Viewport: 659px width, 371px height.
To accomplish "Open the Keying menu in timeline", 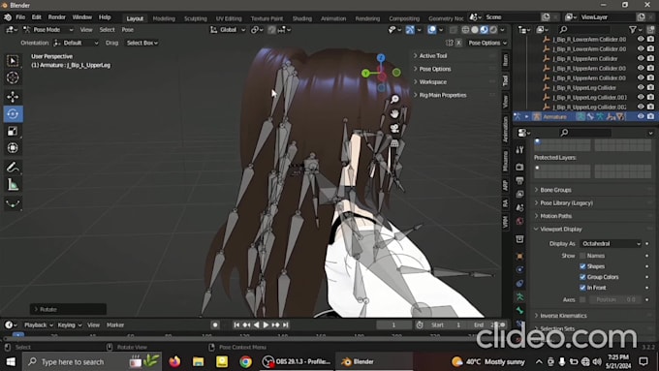I will (69, 325).
